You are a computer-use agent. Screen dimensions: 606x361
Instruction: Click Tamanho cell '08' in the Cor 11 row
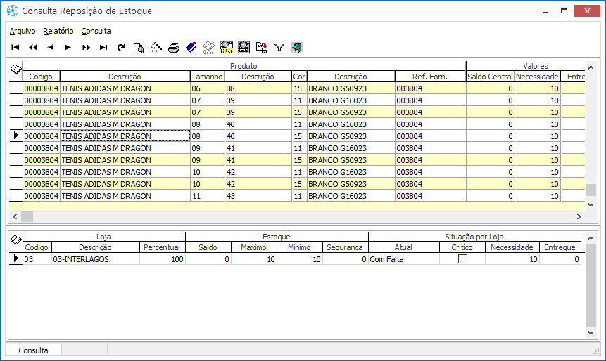point(208,124)
